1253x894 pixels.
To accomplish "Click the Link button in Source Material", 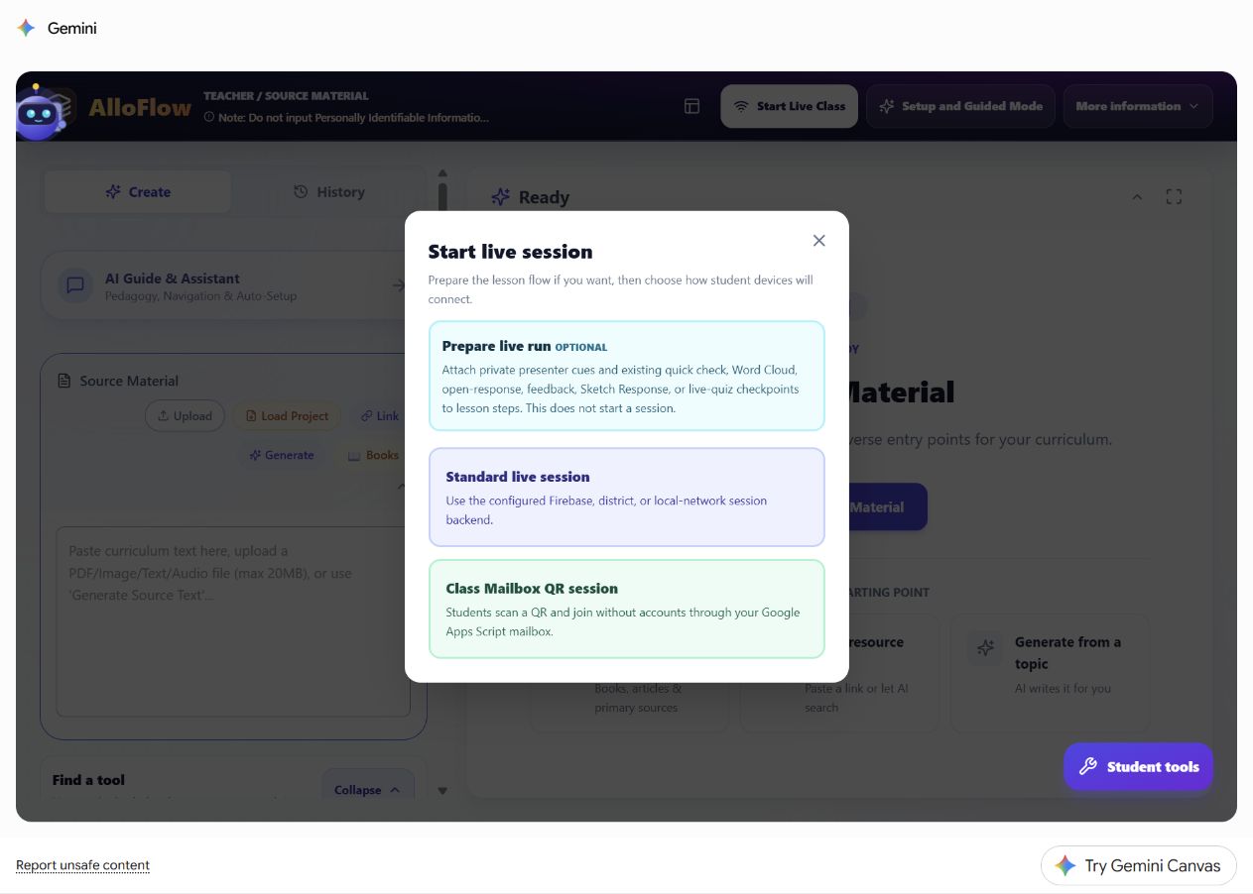I will pyautogui.click(x=380, y=416).
